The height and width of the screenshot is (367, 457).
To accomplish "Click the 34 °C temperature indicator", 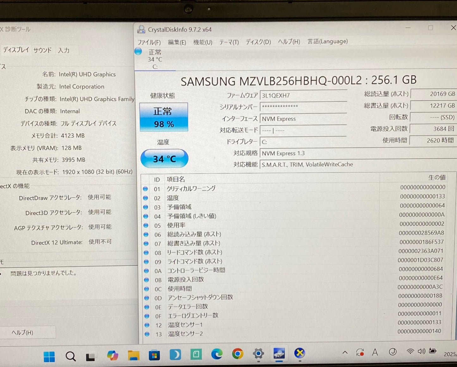I will coord(164,159).
